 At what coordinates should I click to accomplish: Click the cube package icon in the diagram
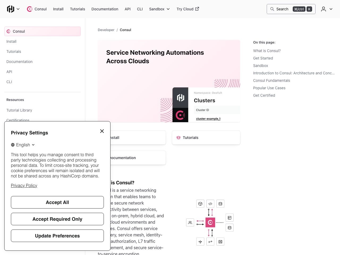[200, 203]
